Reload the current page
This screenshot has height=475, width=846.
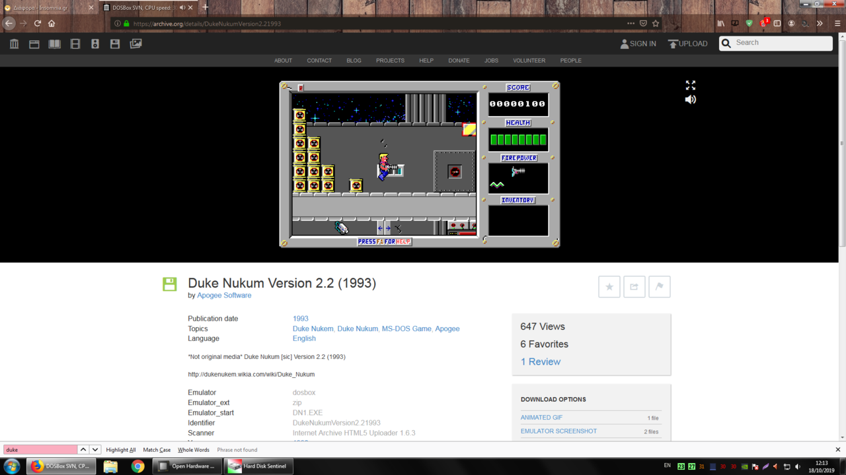pyautogui.click(x=38, y=23)
